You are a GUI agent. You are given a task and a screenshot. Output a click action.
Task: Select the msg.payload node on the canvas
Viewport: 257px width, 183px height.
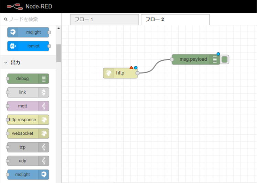196,59
